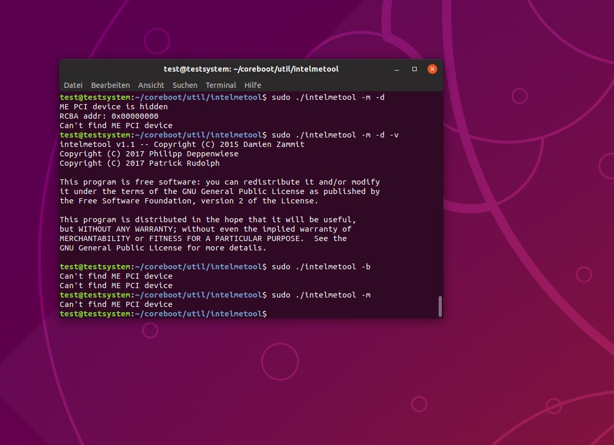
Task: Open the Terminal menu
Action: [221, 85]
